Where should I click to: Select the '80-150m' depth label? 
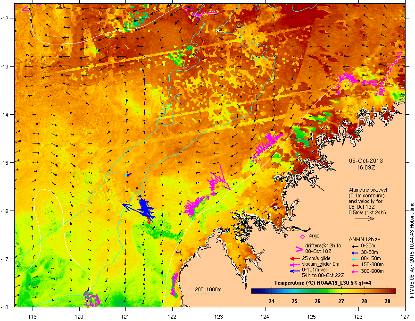coord(371,259)
